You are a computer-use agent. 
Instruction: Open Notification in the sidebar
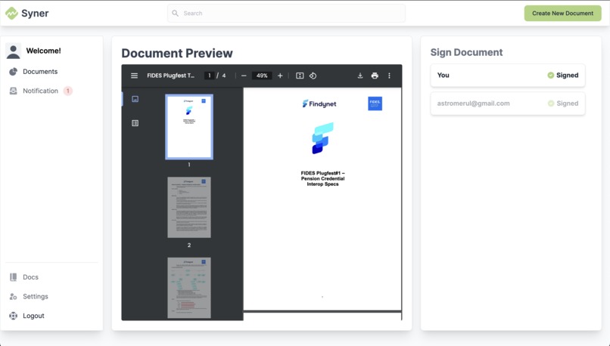tap(40, 91)
